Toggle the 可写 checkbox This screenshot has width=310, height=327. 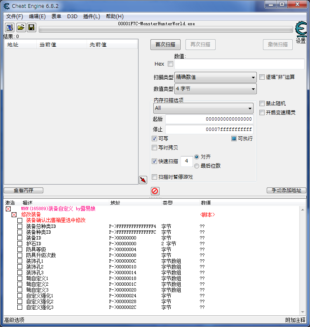[x=154, y=138]
